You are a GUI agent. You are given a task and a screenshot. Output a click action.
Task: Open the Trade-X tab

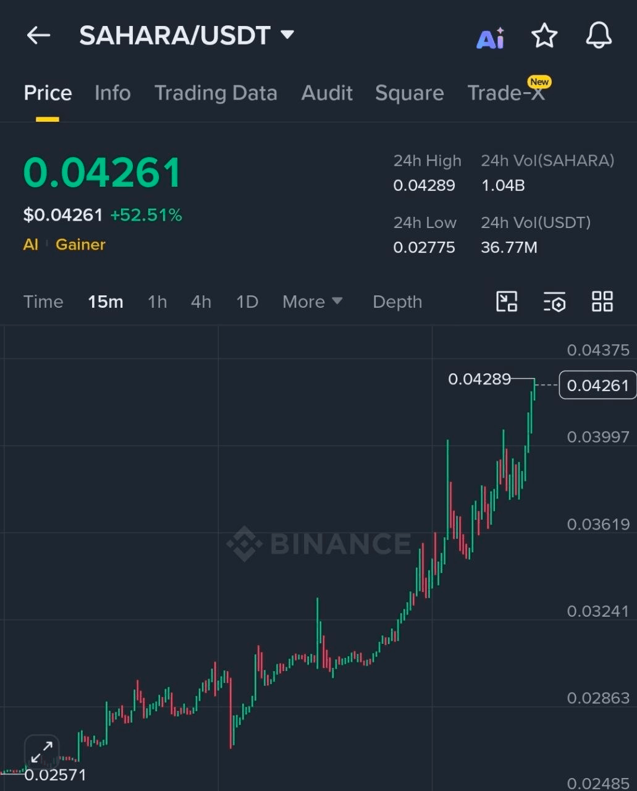tap(506, 93)
